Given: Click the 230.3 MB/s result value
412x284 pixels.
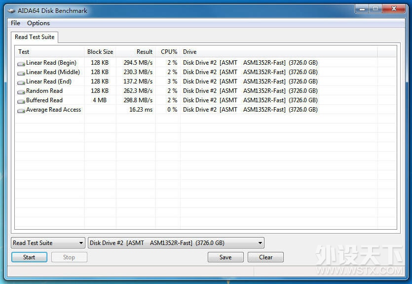Looking at the screenshot, I should 138,72.
